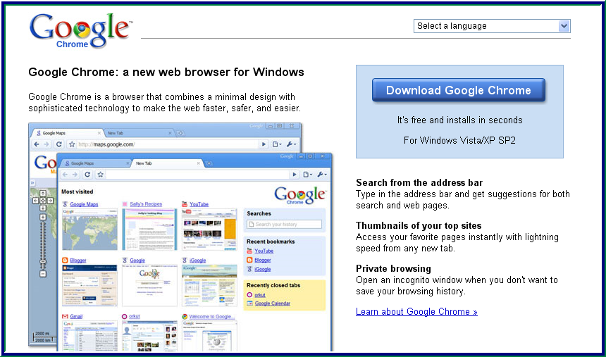
Task: Click the iGoogle page thumbnail
Action: tap(209, 285)
